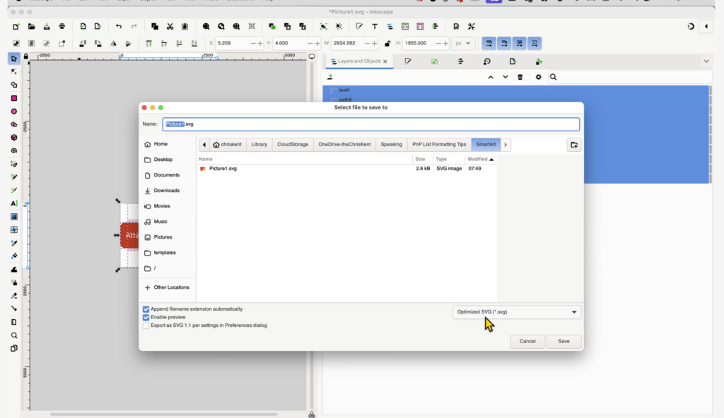Viewport: 724px width, 418px height.
Task: Delete selected layer with trash icon
Action: [x=520, y=77]
